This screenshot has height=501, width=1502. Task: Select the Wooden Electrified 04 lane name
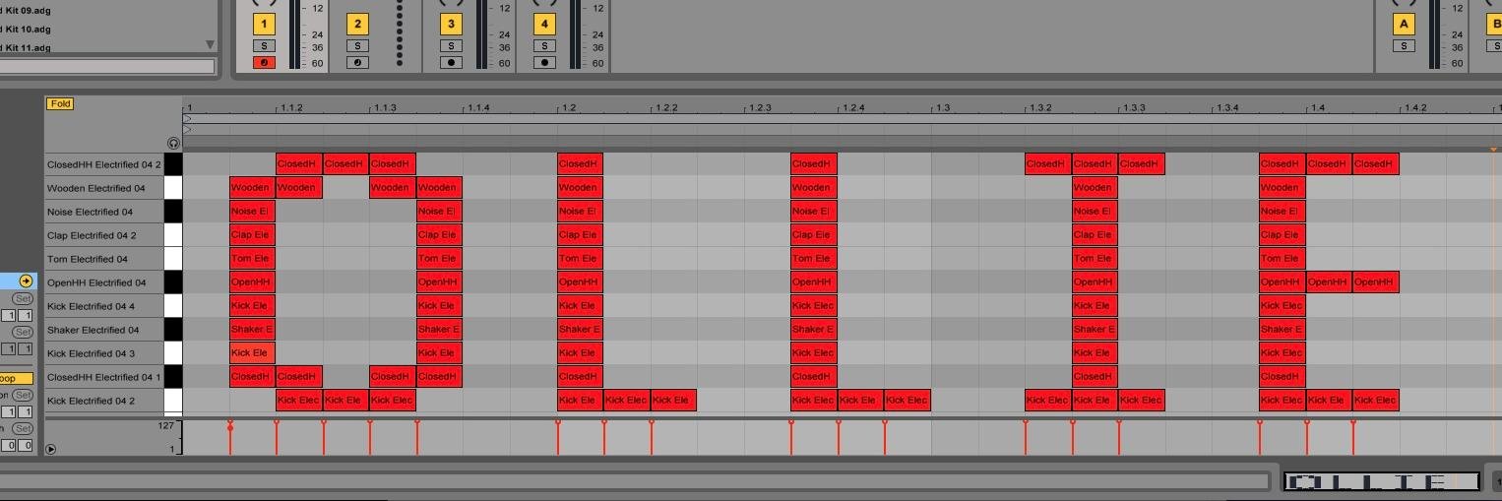click(95, 188)
